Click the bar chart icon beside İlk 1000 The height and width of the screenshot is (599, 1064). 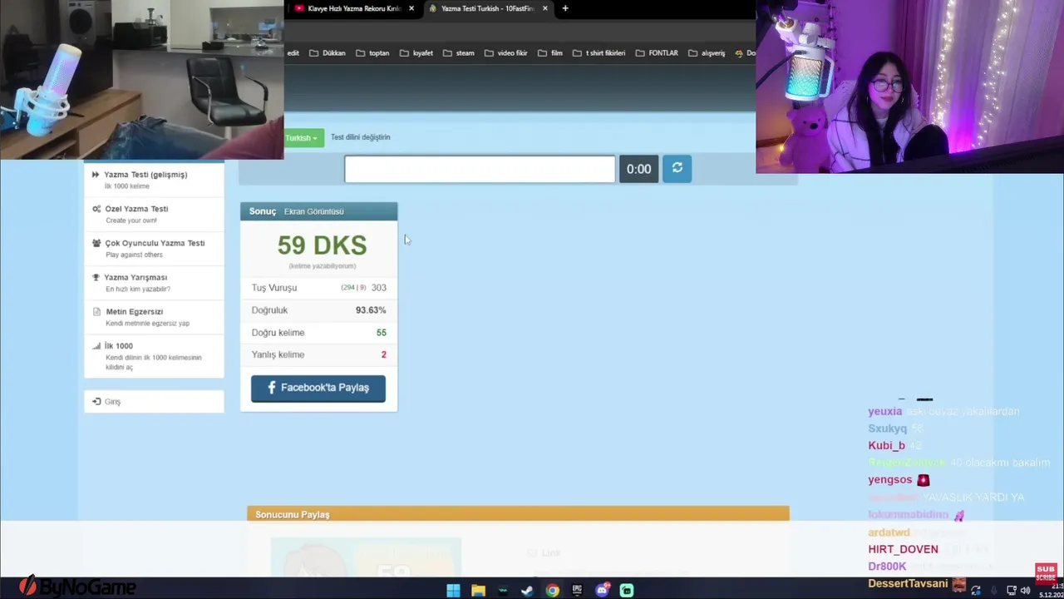96,346
